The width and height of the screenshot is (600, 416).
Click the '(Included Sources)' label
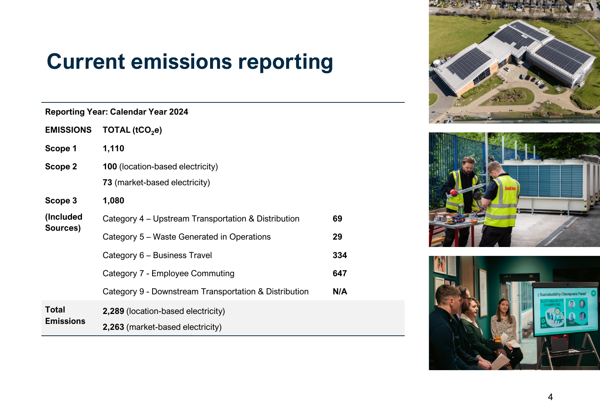[x=64, y=222]
